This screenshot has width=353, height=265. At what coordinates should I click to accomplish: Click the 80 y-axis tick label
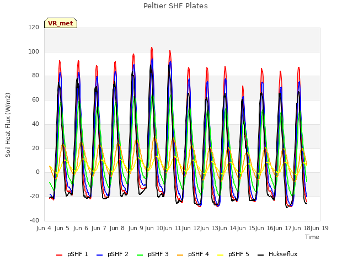click(x=35, y=76)
